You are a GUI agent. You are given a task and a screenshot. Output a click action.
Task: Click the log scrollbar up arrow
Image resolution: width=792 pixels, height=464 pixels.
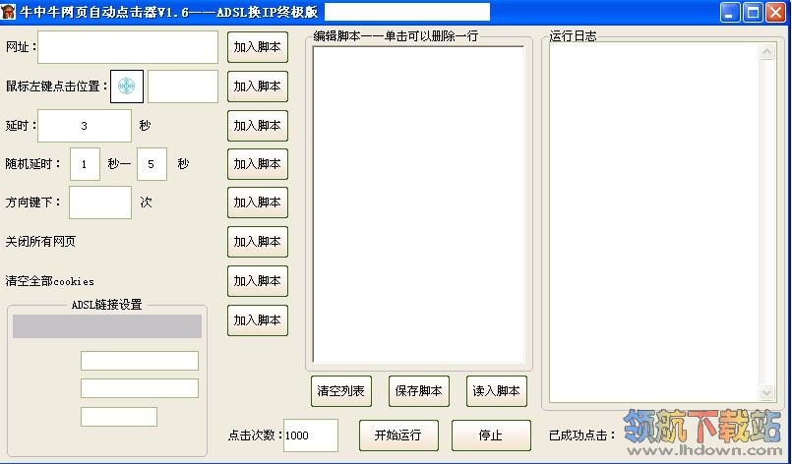(x=766, y=51)
